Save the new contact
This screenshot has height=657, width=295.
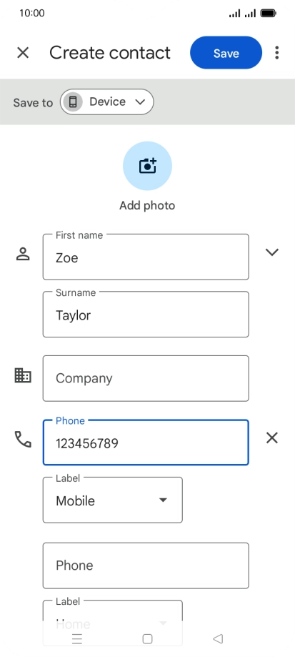tap(226, 53)
